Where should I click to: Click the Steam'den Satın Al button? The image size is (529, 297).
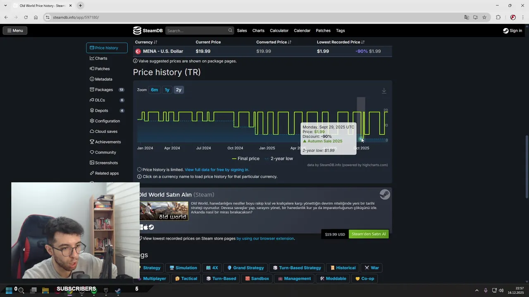369,234
